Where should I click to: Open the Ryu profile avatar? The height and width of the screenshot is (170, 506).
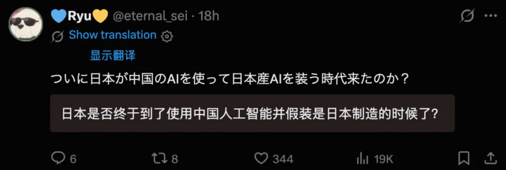click(26, 24)
